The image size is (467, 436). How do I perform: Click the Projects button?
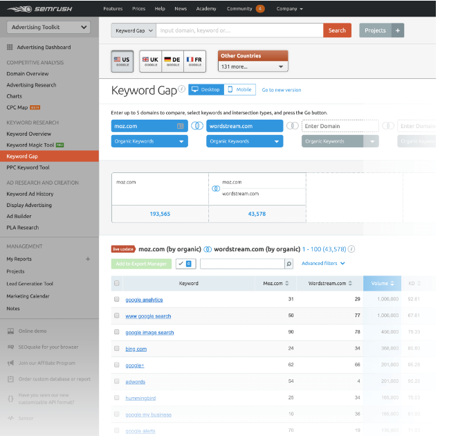coord(375,30)
